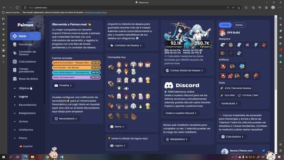Image resolution: width=284 pixels, height=160 pixels.
Task: Click the first artifact icon under Artifacts
Action: pos(223,66)
